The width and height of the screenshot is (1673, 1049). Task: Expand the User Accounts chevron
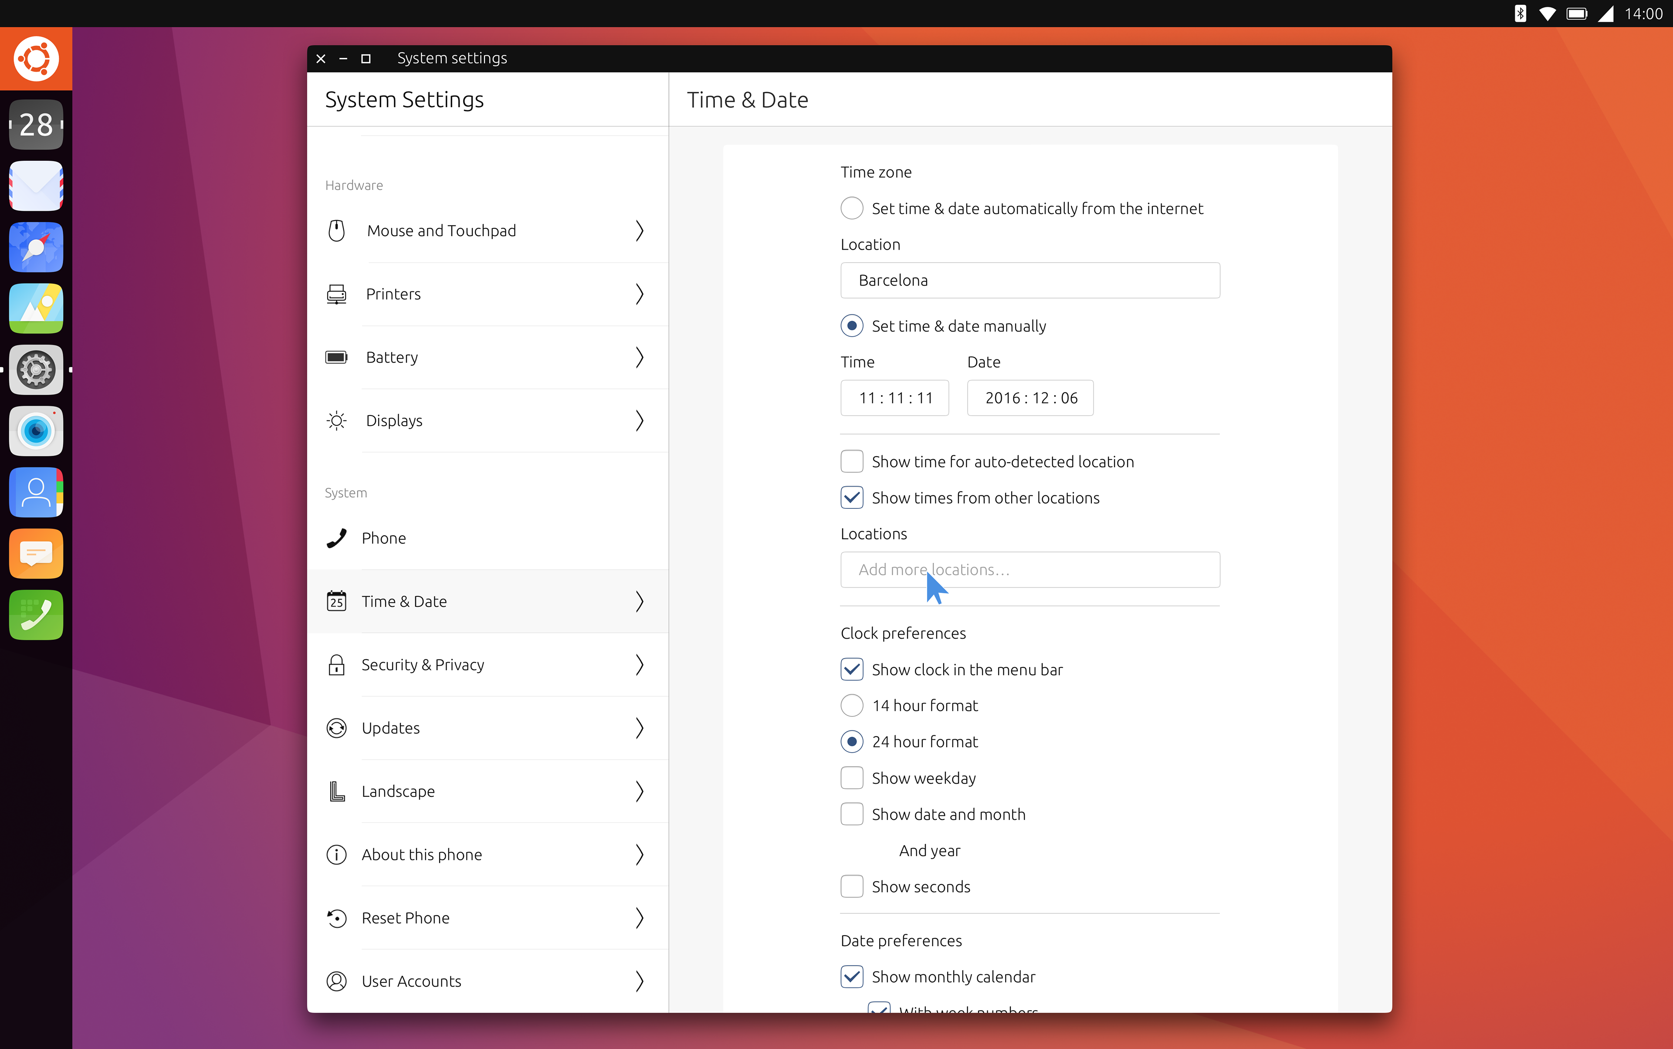tap(640, 981)
